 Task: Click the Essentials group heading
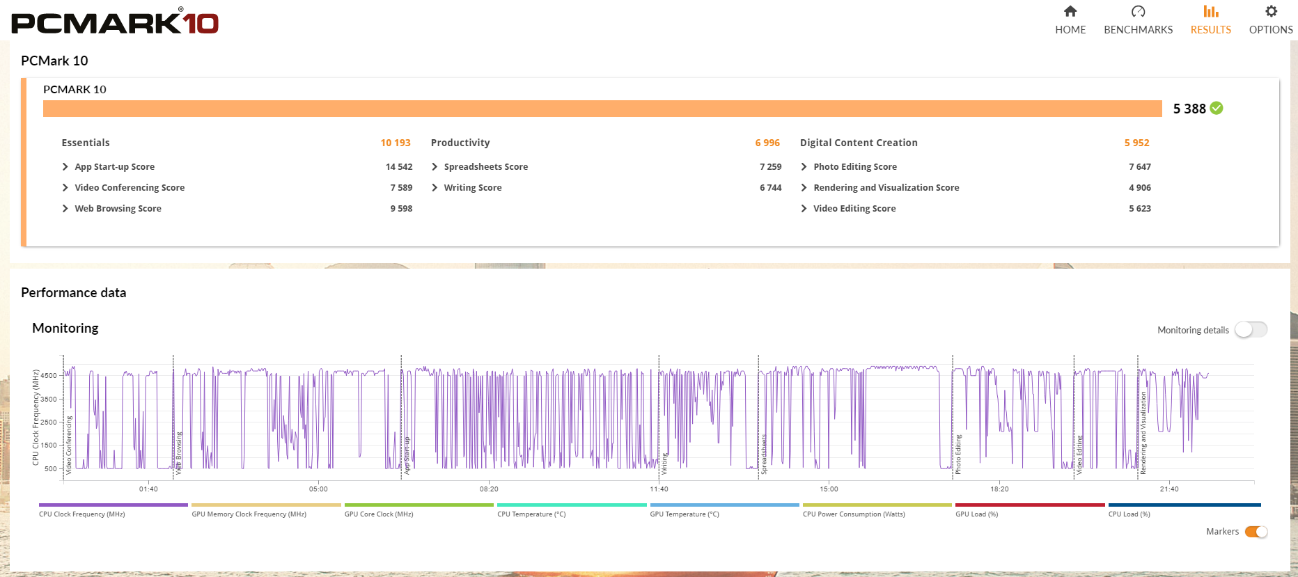click(86, 143)
